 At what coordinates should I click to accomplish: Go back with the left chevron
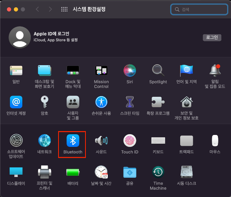(37, 9)
